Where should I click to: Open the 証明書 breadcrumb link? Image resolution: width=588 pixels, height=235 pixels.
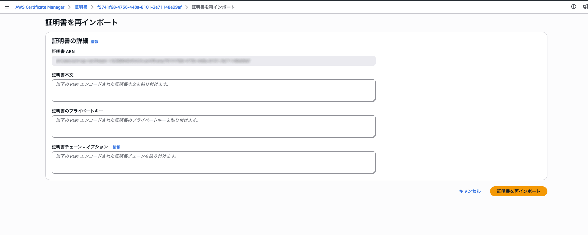81,7
